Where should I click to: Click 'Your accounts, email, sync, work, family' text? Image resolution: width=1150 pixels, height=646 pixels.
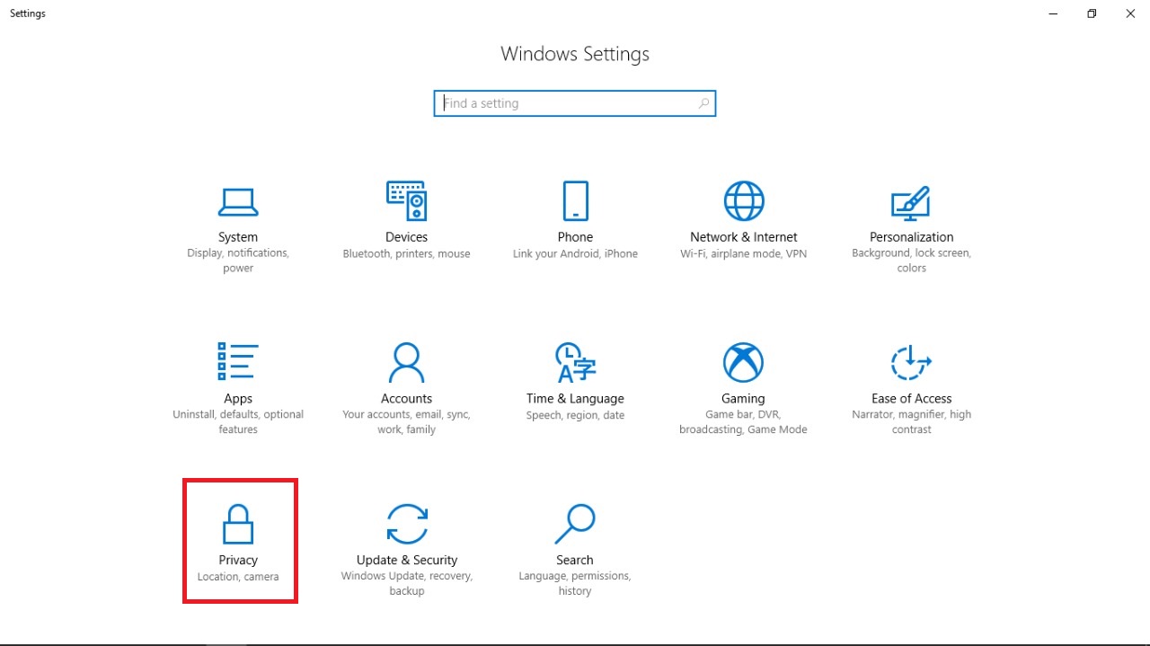pos(406,422)
